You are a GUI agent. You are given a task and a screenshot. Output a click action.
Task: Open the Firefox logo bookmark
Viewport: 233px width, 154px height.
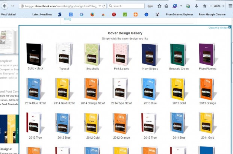point(92,14)
